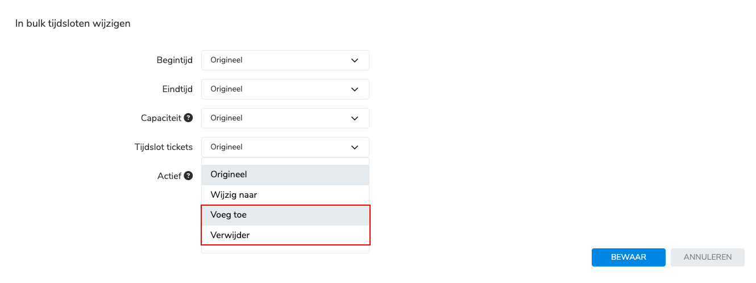The image size is (756, 283).
Task: Choose the 'Voeg toe' option
Action: tap(285, 215)
